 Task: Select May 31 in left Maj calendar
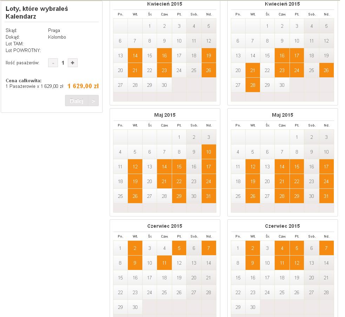(209, 196)
